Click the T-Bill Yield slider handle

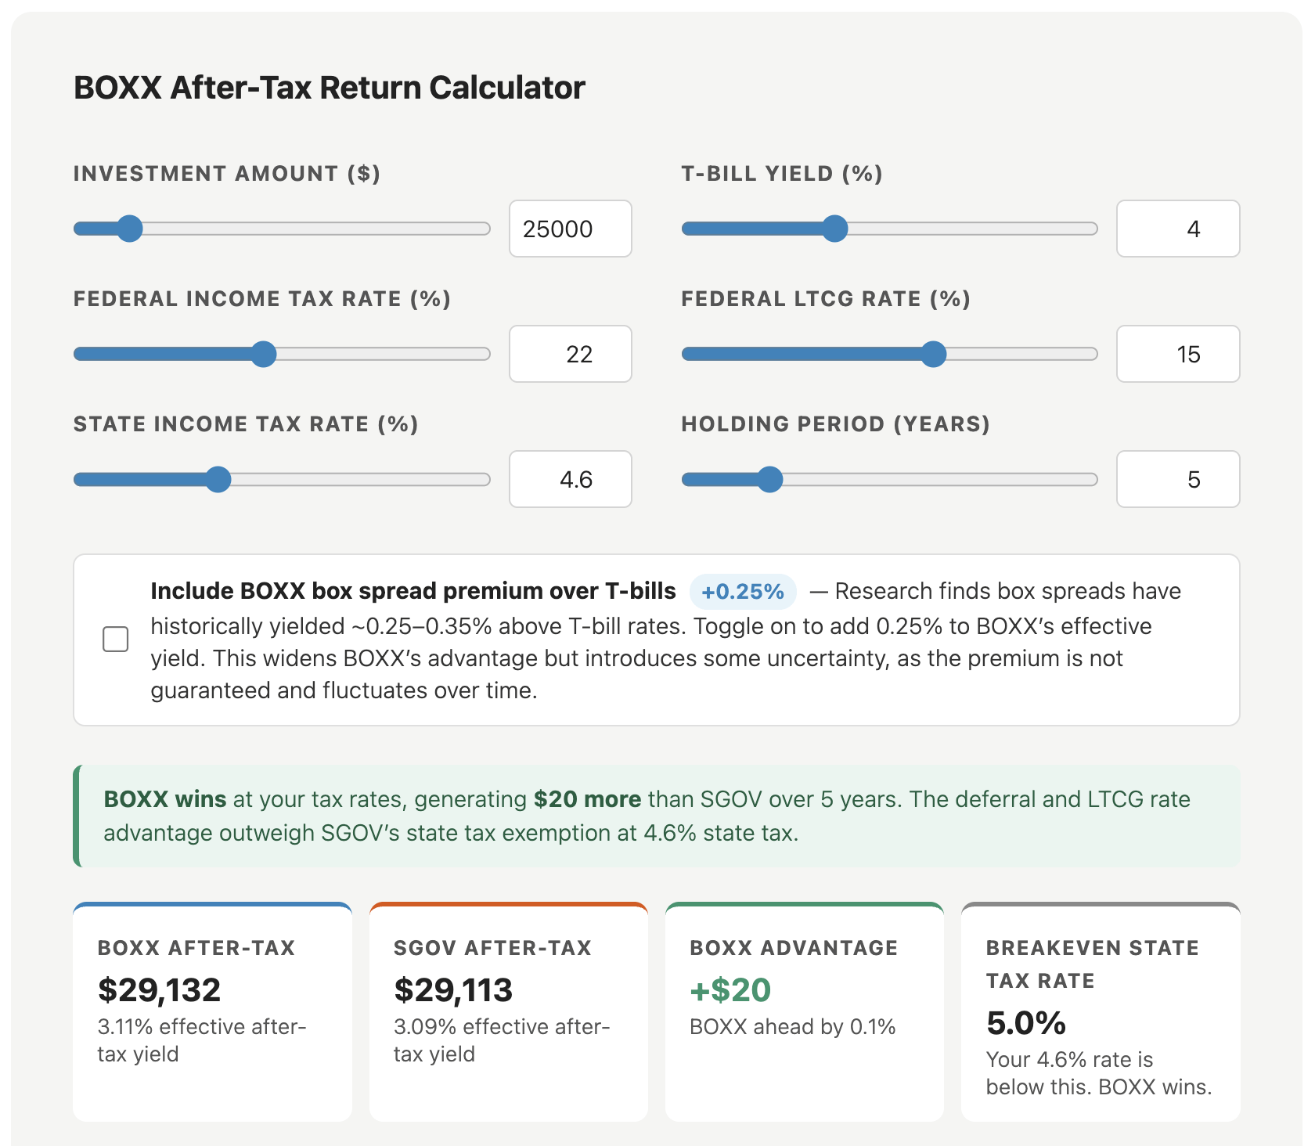pos(835,229)
